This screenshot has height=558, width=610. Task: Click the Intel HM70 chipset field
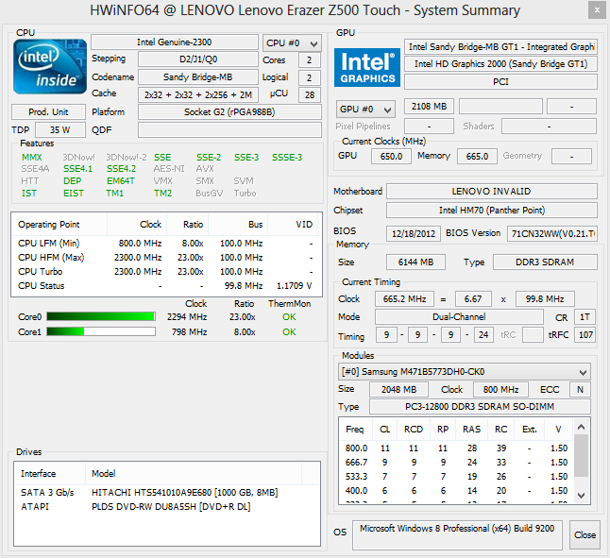click(491, 211)
